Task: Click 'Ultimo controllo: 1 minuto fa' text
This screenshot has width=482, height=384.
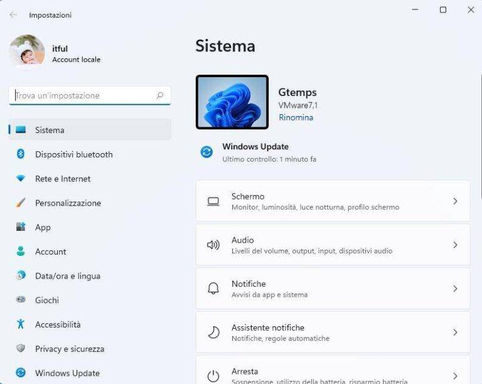Action: pyautogui.click(x=269, y=159)
